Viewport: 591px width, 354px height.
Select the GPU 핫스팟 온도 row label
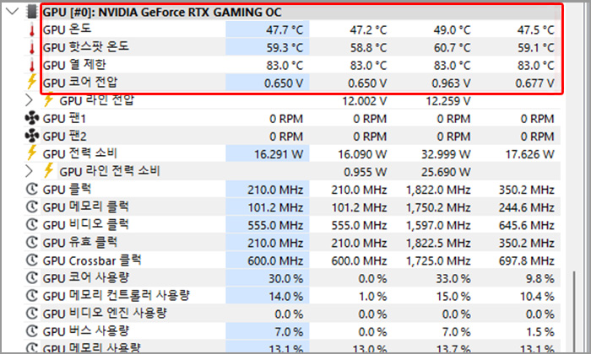click(x=85, y=47)
